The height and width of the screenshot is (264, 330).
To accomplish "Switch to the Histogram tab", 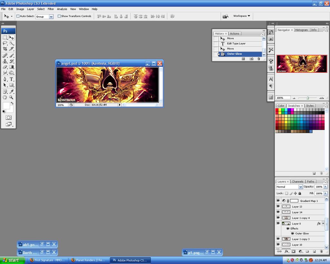I will (x=301, y=30).
